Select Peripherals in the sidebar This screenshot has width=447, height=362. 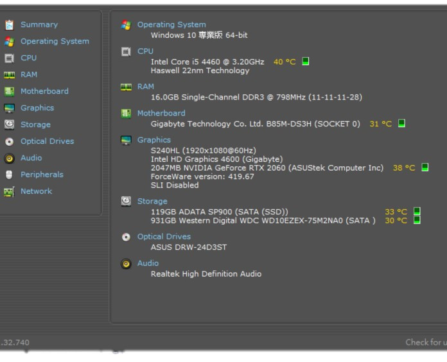[42, 175]
